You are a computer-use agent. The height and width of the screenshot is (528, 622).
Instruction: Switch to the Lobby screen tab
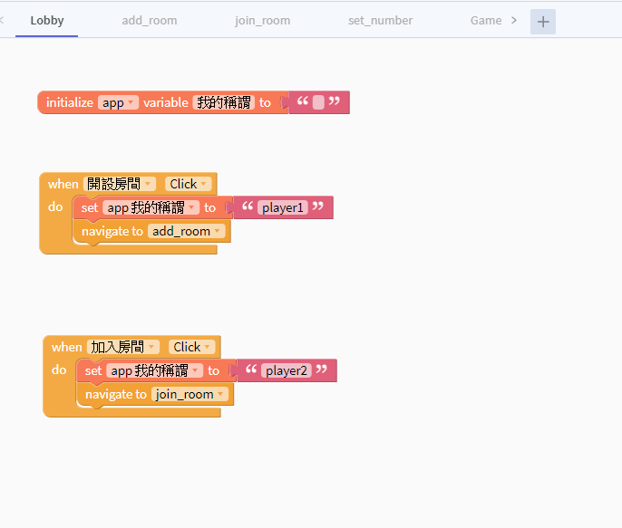click(47, 21)
